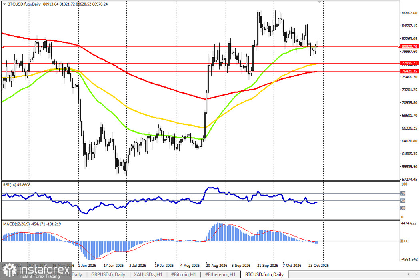
Task: Click the 77896.21 horizontal level price tag
Action: (x=410, y=63)
